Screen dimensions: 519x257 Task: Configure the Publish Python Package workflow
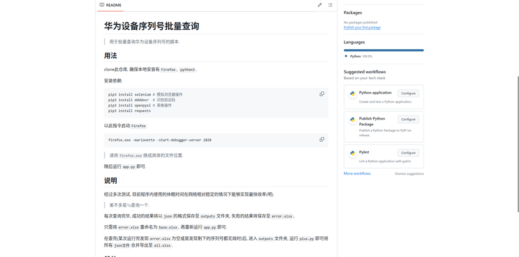(x=408, y=119)
